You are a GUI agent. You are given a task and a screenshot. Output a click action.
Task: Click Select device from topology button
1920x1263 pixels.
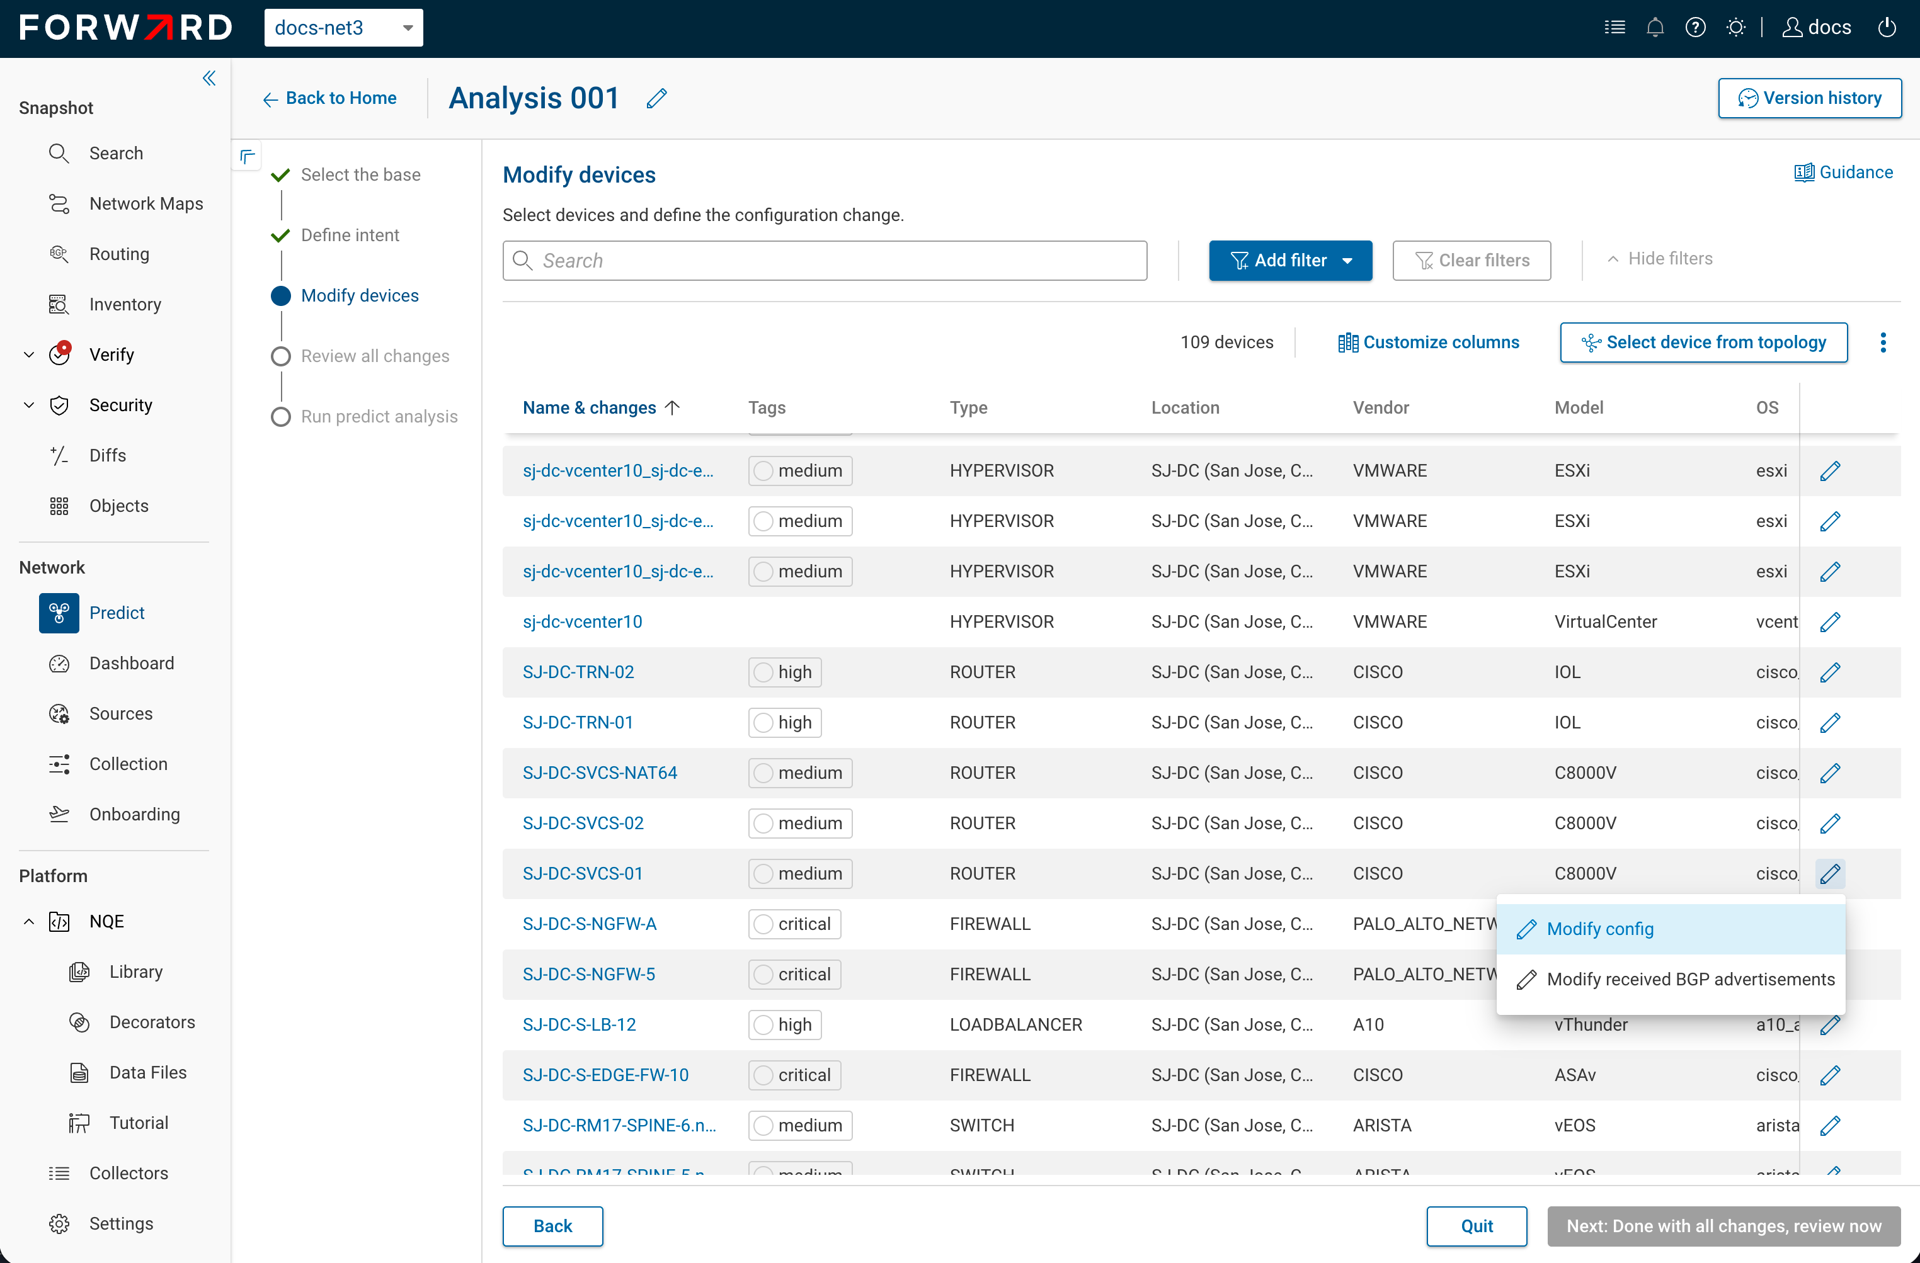1704,343
